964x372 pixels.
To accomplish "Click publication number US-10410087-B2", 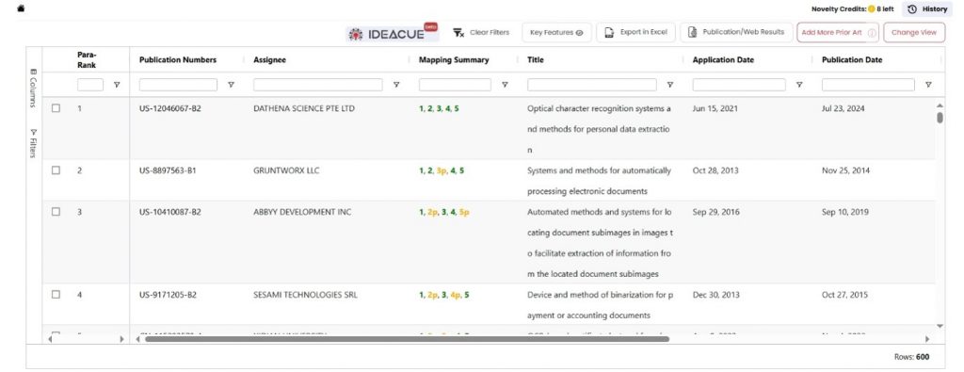I will [170, 212].
